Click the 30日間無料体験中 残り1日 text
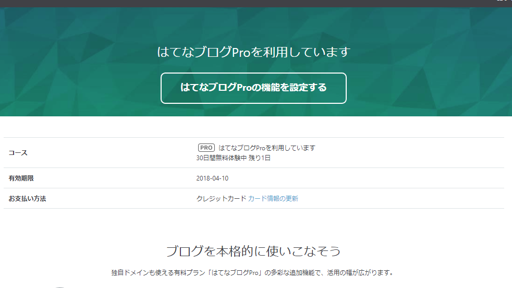 pos(233,158)
